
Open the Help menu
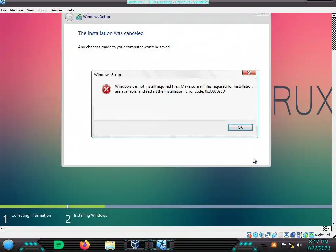click(x=70, y=10)
